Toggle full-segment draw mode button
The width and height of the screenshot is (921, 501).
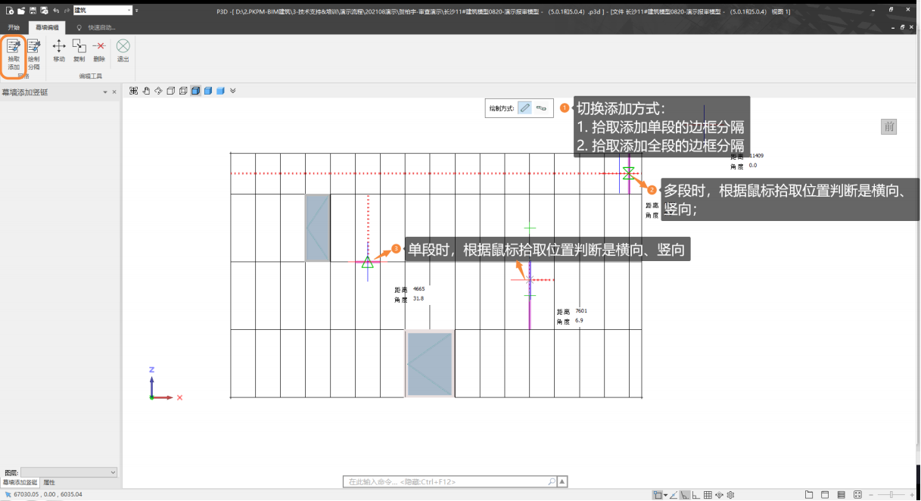(x=542, y=108)
